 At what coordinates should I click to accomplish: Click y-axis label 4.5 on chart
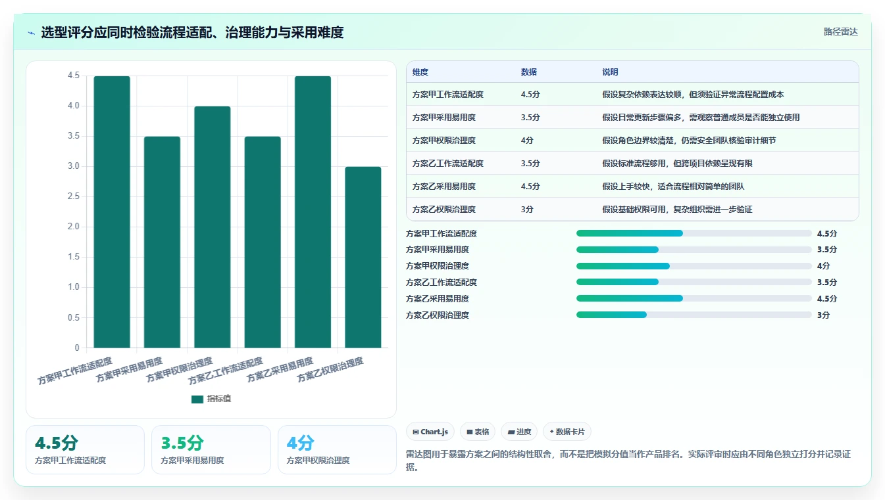[x=73, y=76]
